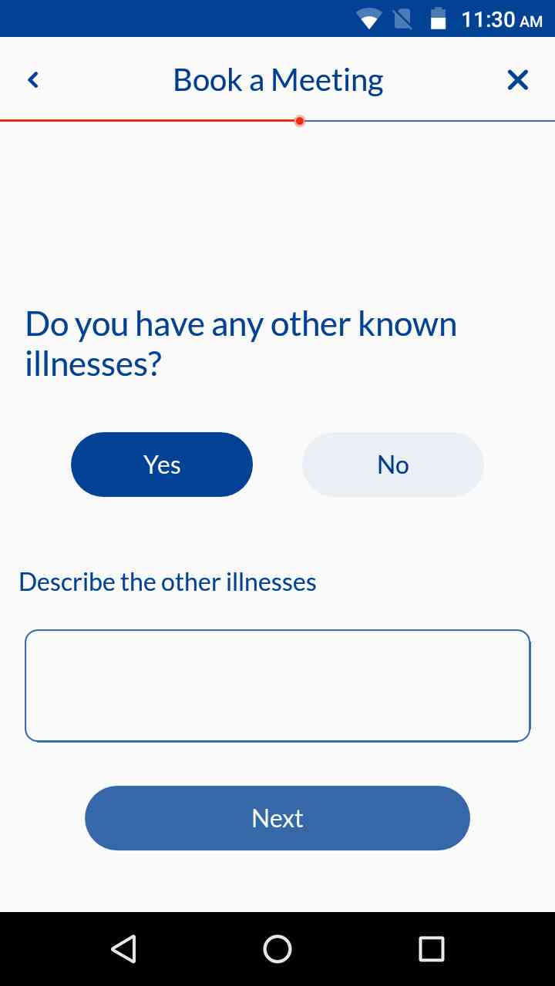Tap the Book a Meeting title

click(277, 80)
